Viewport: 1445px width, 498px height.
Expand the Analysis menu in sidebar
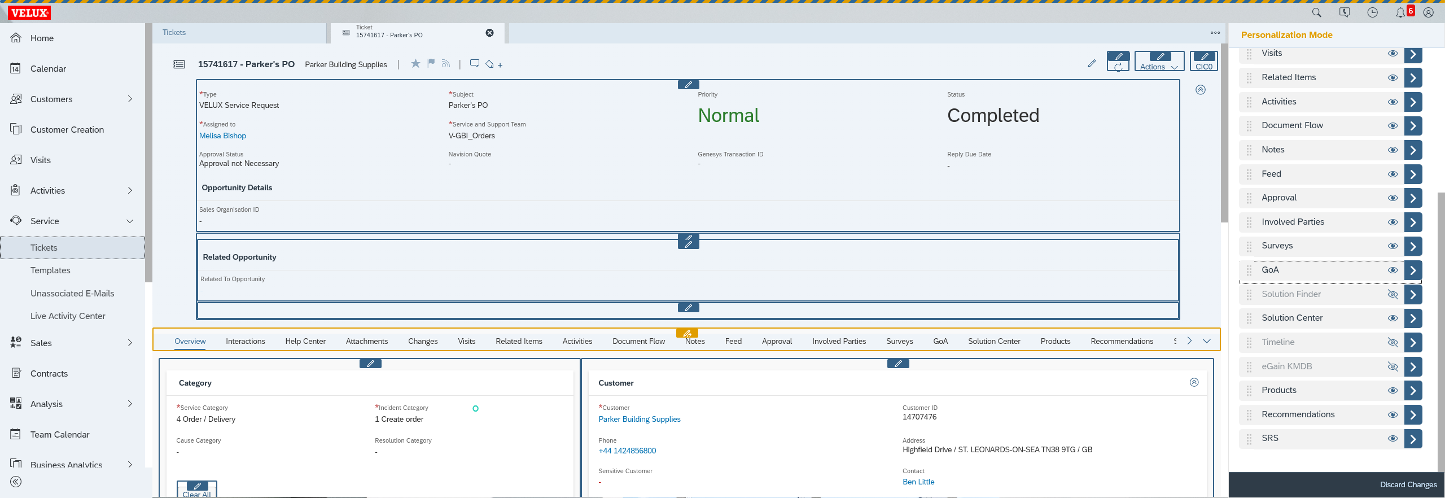[x=130, y=404]
